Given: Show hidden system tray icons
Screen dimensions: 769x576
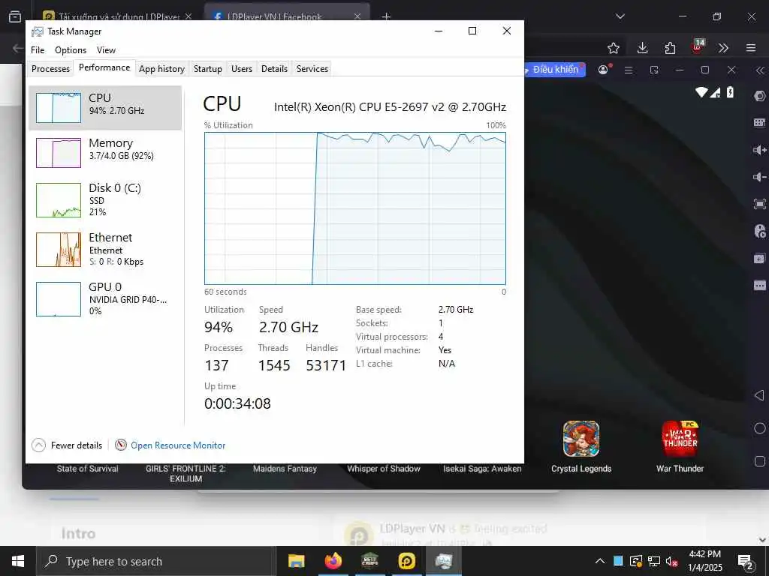Looking at the screenshot, I should point(600,561).
